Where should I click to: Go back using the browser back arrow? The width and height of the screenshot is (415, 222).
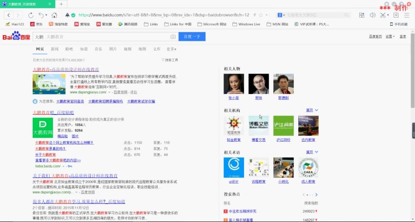pyautogui.click(x=8, y=15)
